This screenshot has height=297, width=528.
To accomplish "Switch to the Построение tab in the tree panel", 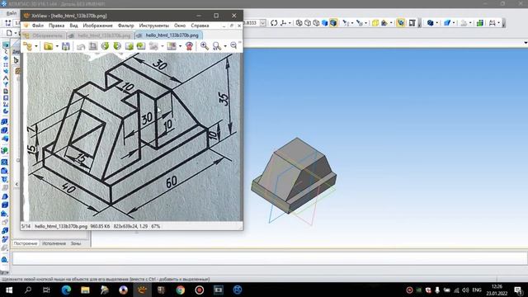I will [26, 243].
